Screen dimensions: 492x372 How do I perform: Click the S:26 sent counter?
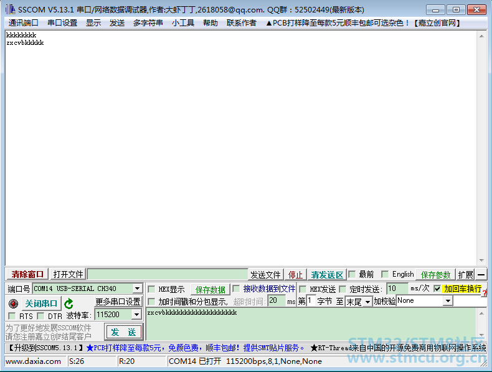[77, 361]
